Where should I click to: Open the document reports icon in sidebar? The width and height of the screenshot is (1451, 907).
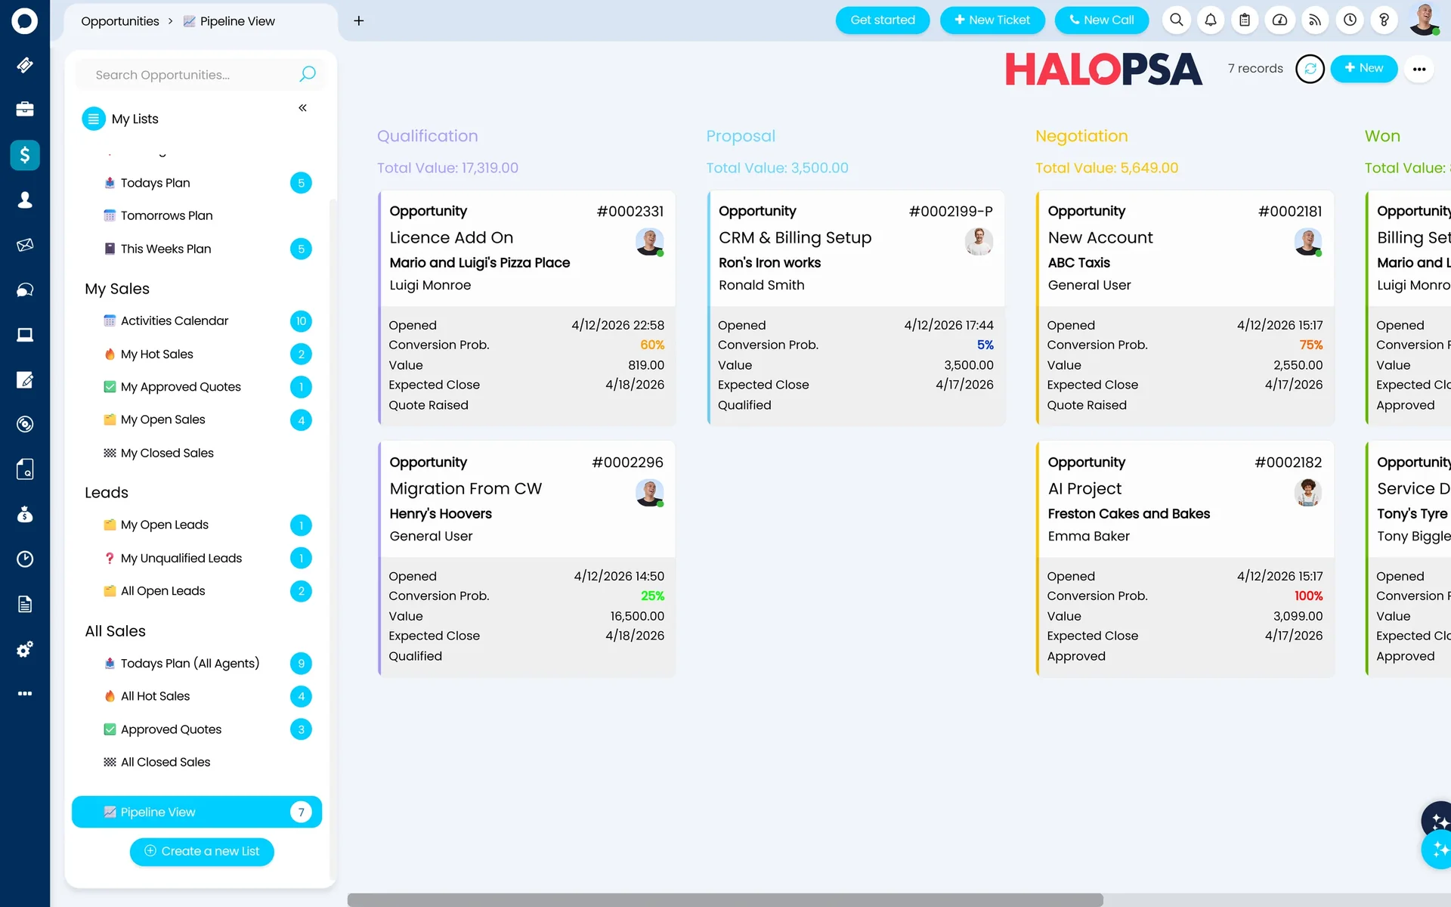(x=24, y=604)
